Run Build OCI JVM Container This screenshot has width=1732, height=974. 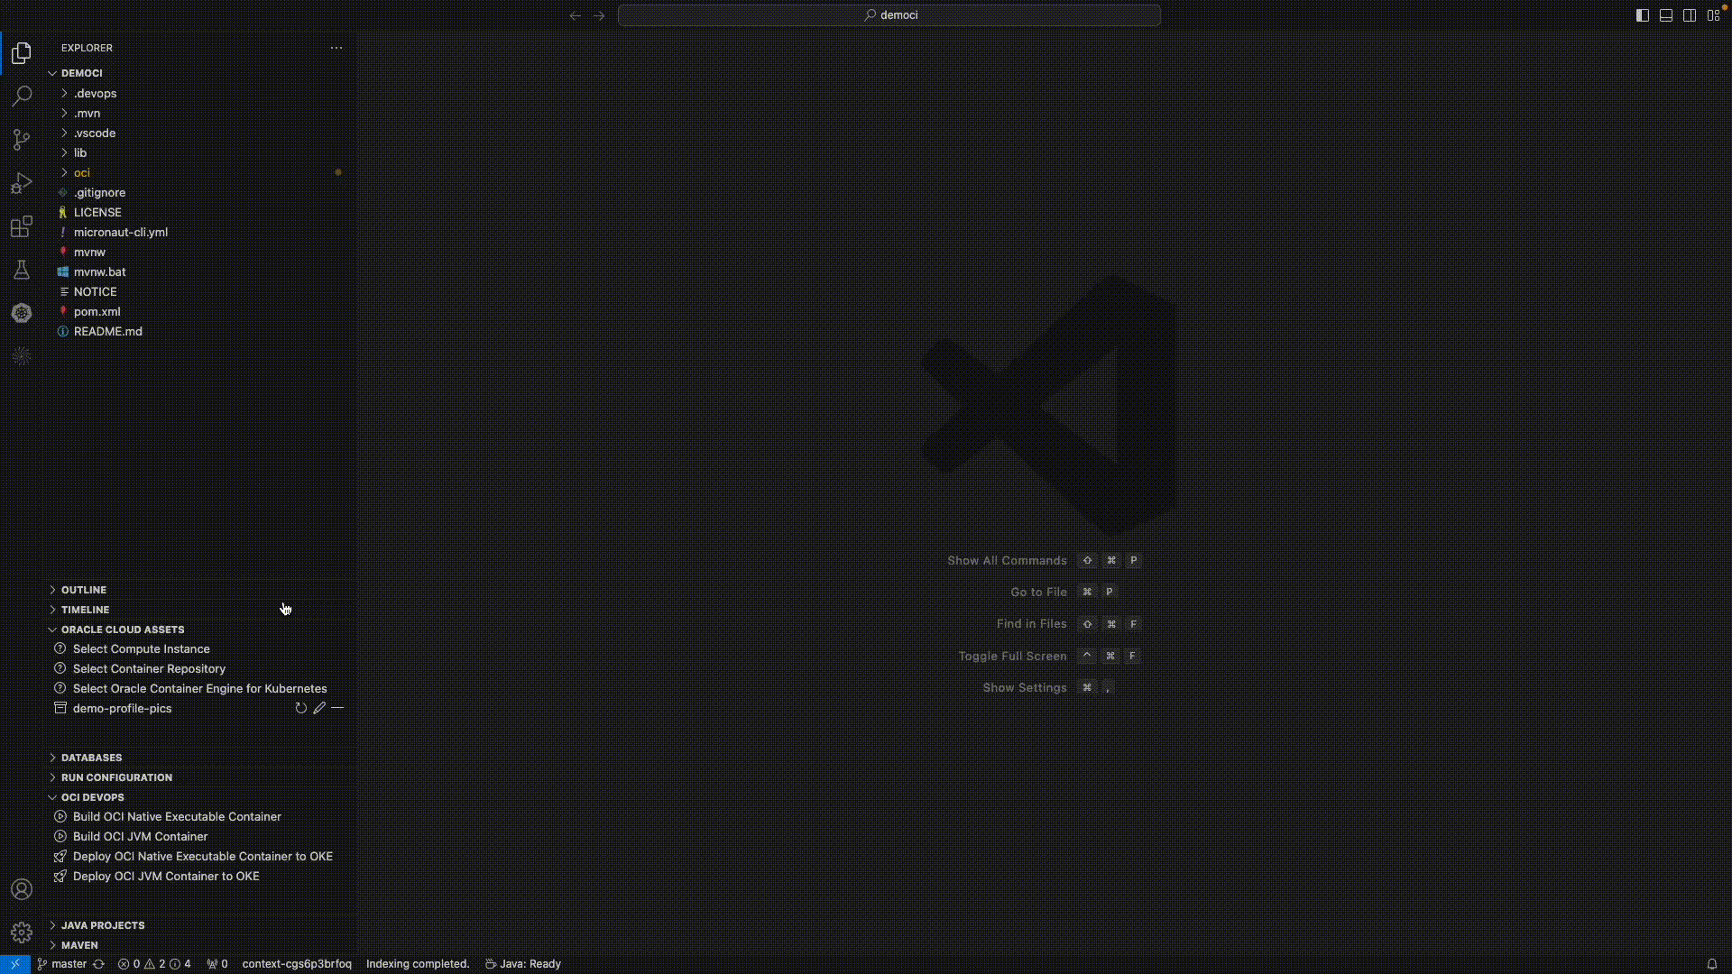(x=140, y=837)
